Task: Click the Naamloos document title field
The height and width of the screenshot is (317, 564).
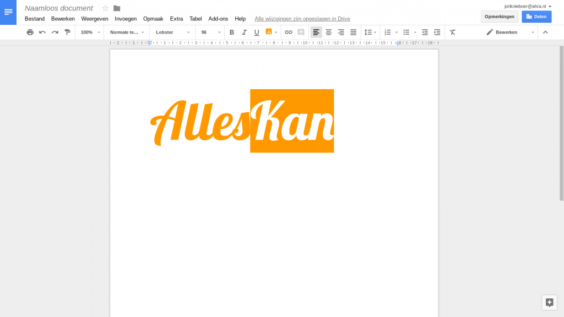Action: 59,8
